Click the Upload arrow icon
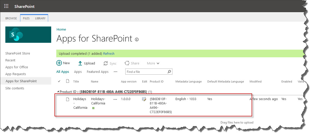313x137 pixels. (x=80, y=63)
